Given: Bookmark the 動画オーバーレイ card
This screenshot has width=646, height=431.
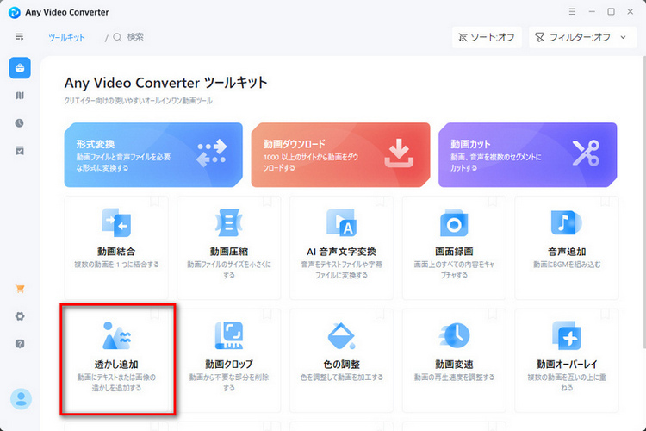Looking at the screenshot, I should coord(605,315).
